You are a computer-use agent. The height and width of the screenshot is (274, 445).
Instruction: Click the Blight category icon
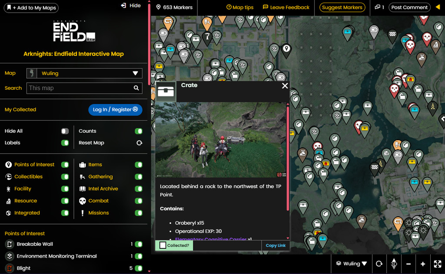10,268
